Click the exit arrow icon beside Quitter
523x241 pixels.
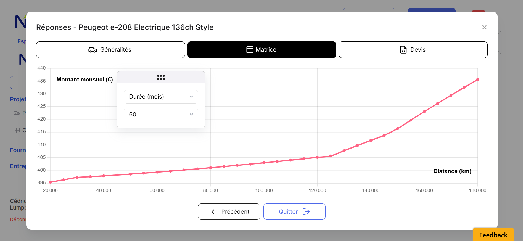306,212
